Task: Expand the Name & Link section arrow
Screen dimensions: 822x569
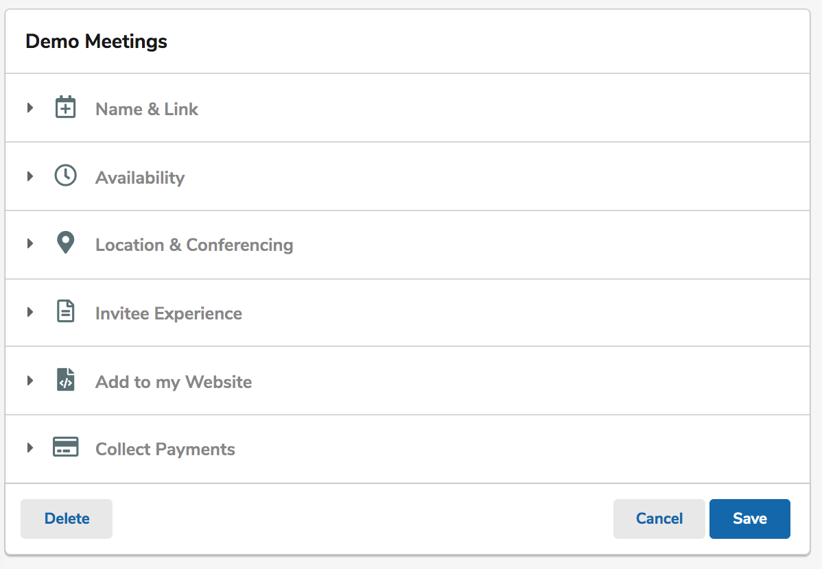Action: coord(30,108)
